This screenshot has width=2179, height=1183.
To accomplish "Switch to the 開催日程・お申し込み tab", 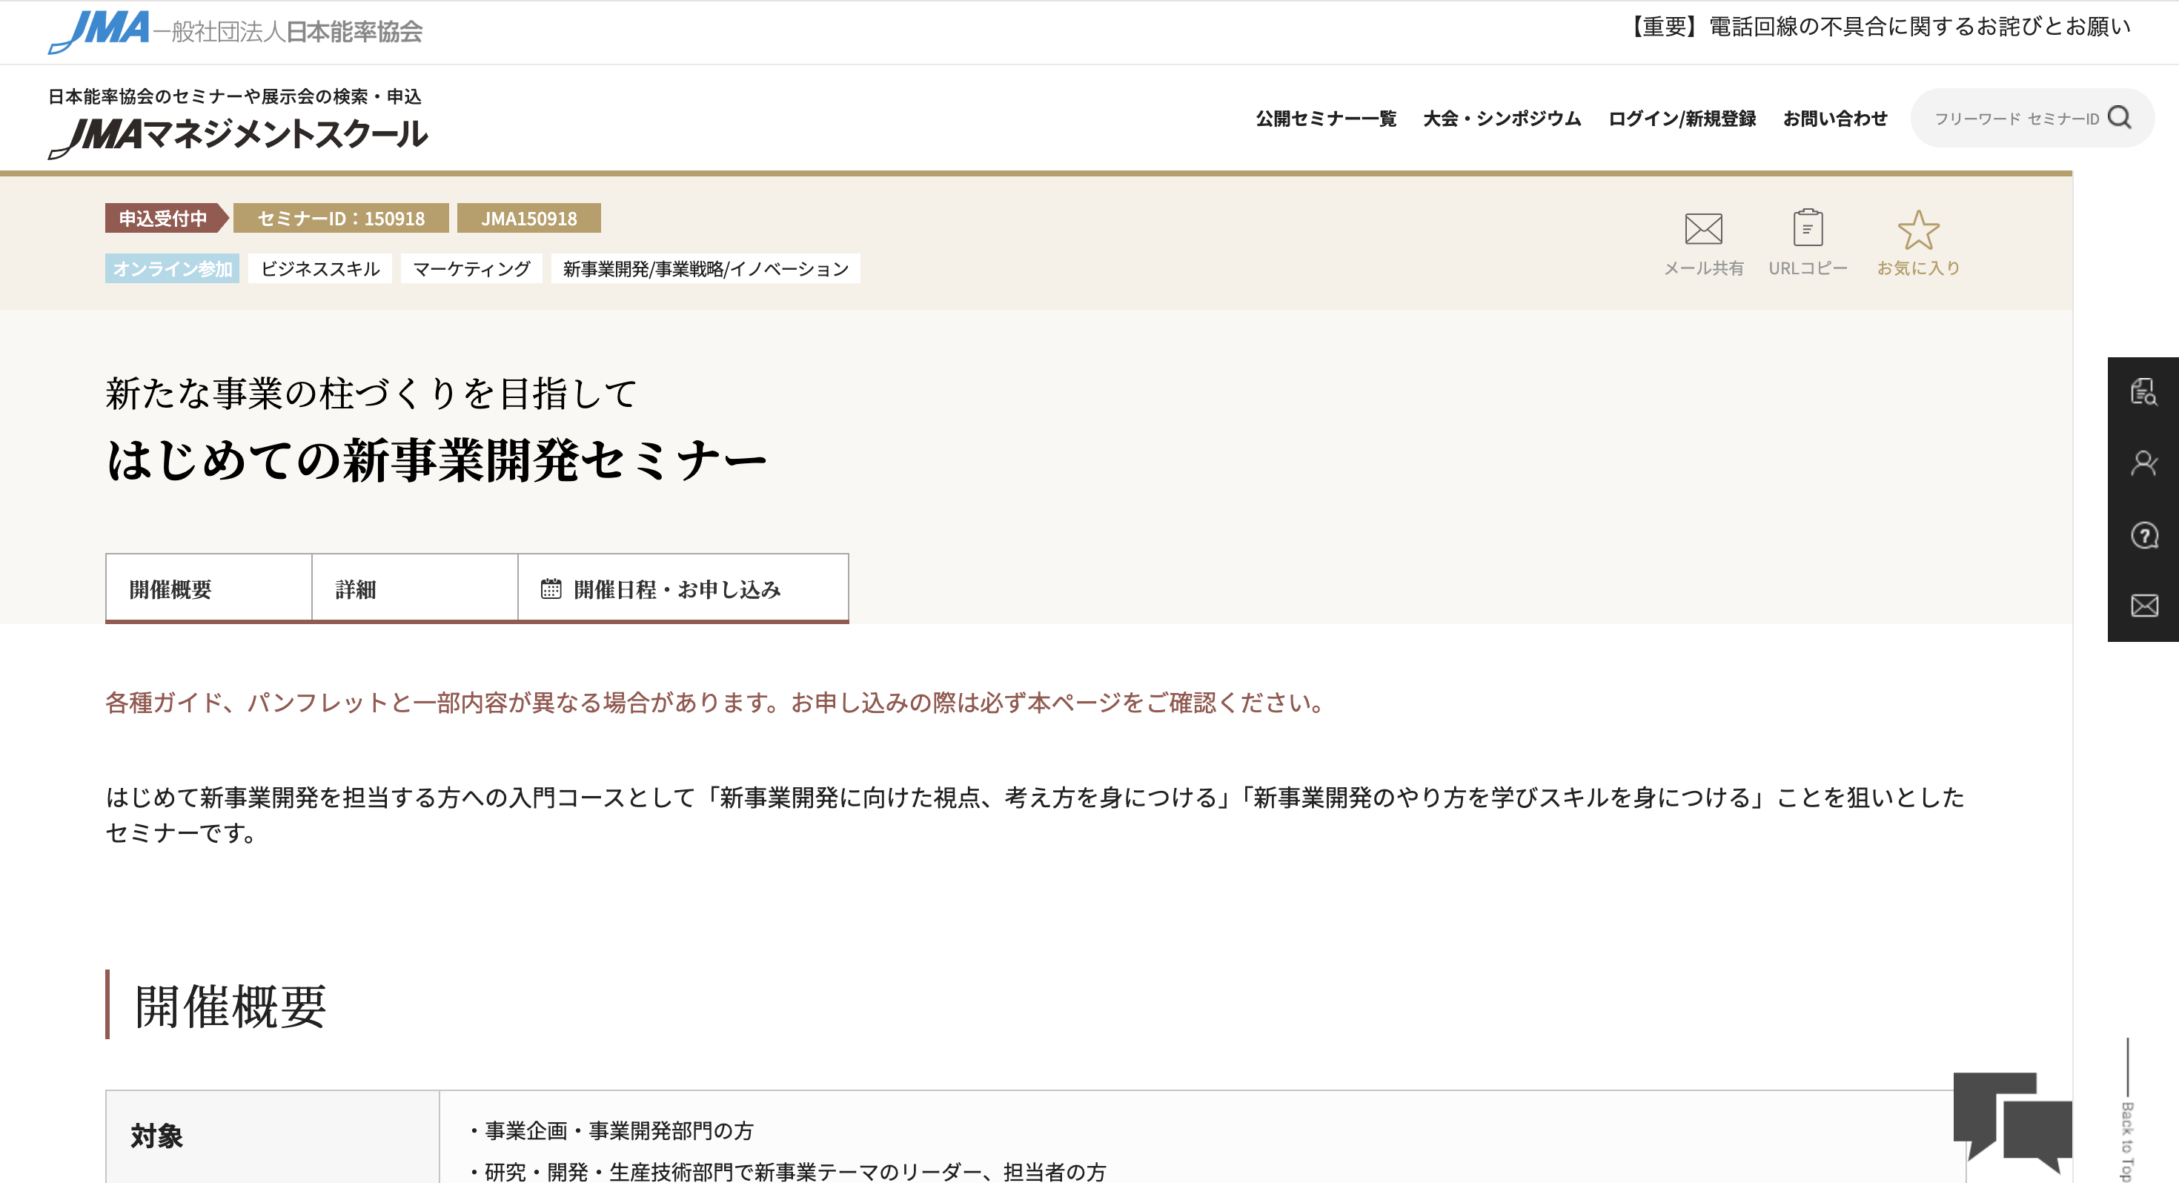I will [x=677, y=590].
